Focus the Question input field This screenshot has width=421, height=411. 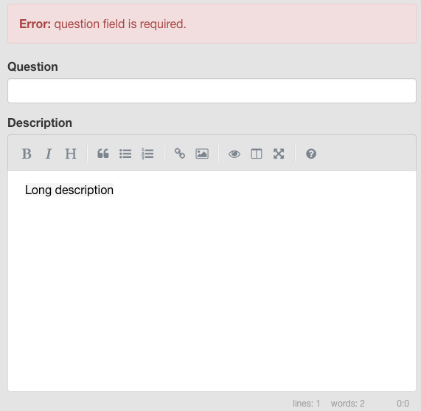pyautogui.click(x=212, y=91)
